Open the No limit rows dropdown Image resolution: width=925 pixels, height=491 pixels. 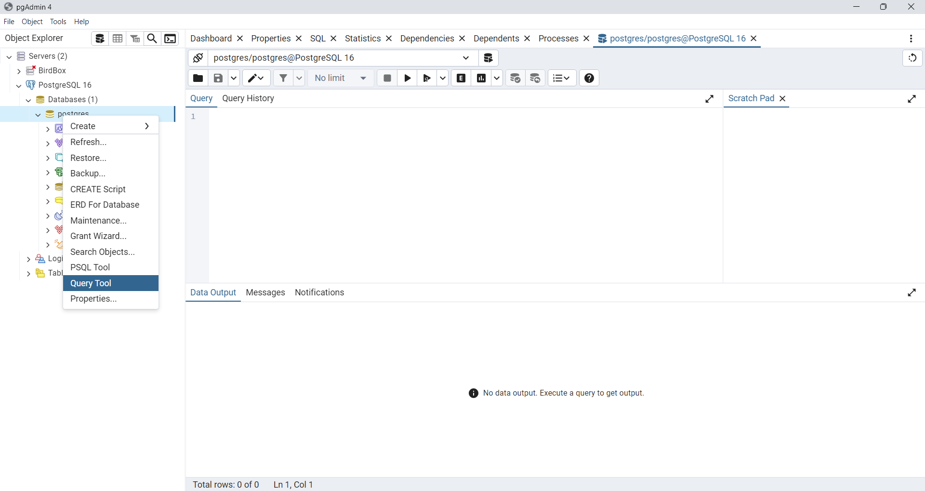tap(341, 78)
